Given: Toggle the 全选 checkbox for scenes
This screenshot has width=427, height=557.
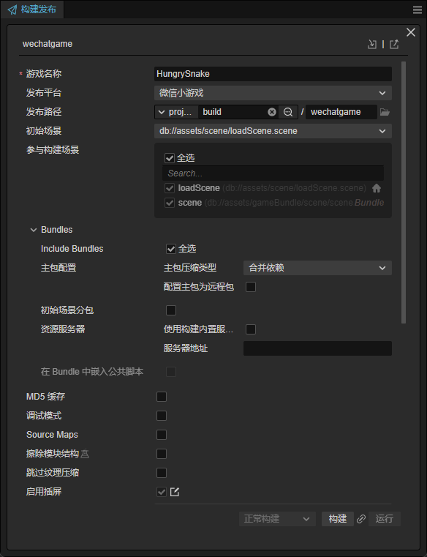Looking at the screenshot, I should click(170, 157).
